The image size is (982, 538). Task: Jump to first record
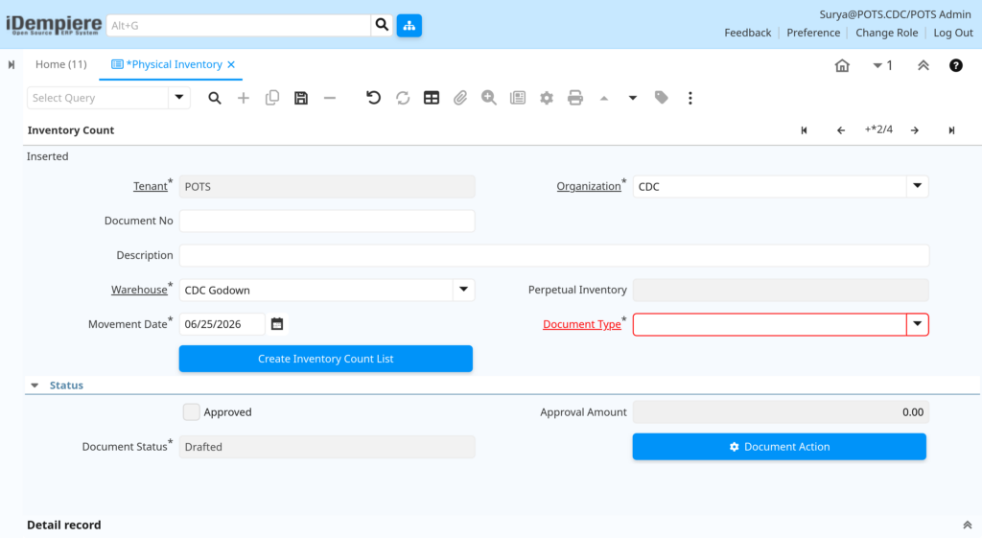click(x=805, y=130)
